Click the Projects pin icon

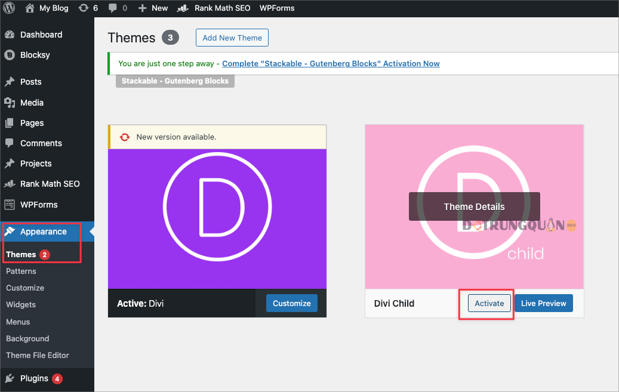pos(10,163)
